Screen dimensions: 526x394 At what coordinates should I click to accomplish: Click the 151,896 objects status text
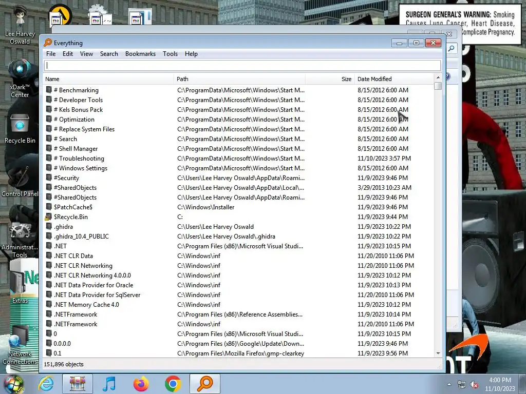[64, 364]
